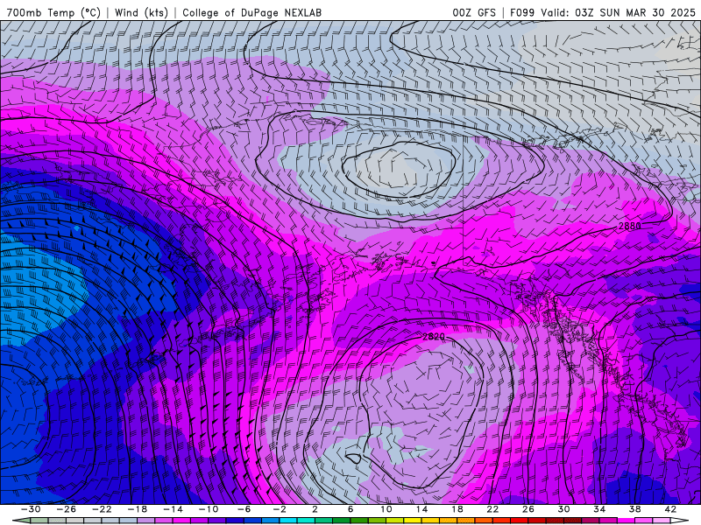Click the '34' colorbar scale label

click(599, 509)
